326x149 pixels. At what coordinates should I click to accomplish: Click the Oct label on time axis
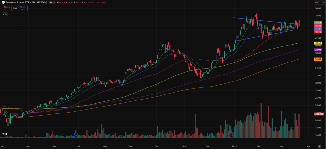(156, 147)
